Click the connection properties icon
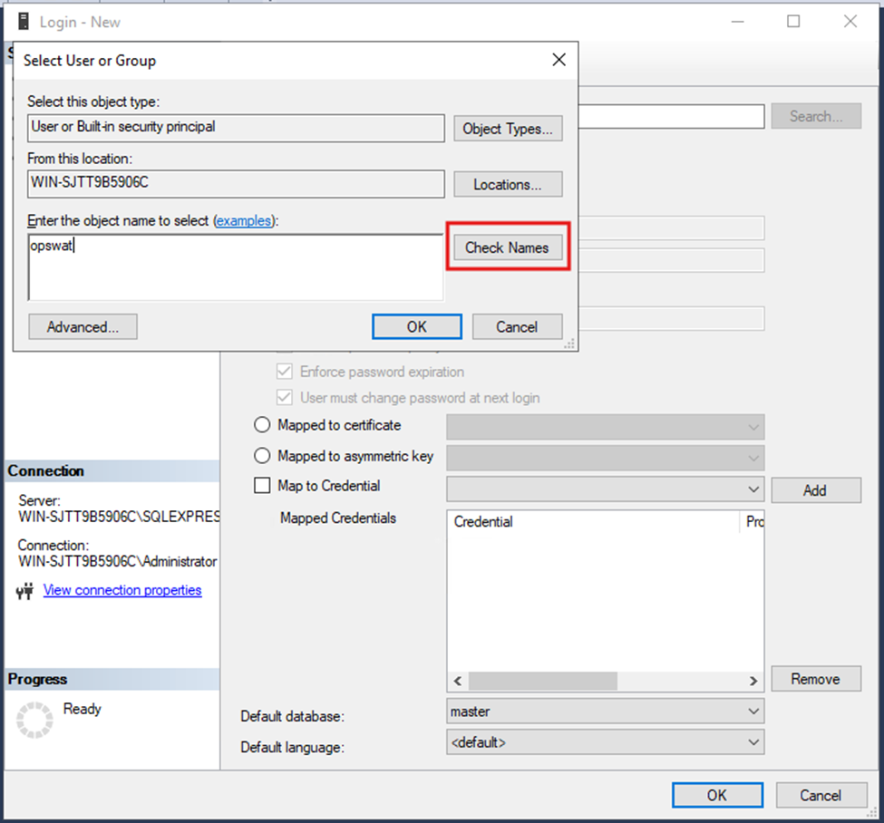 [x=24, y=591]
